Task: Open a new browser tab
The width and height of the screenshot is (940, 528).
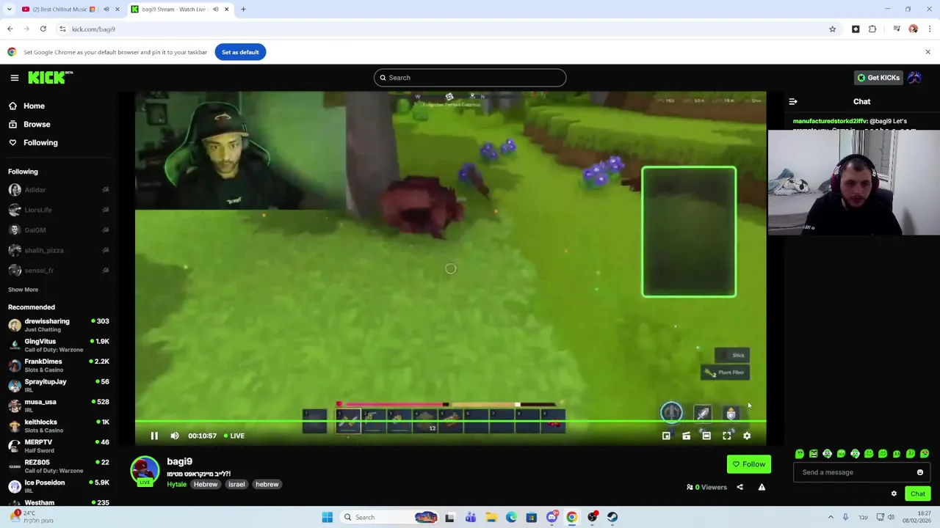Action: click(x=243, y=10)
